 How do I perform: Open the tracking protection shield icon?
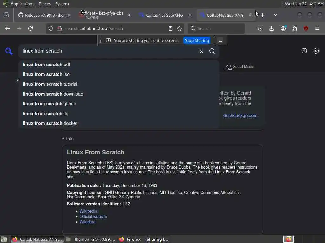pos(51,28)
